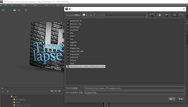Expand the 3D Objects folder node

tap(13, 100)
